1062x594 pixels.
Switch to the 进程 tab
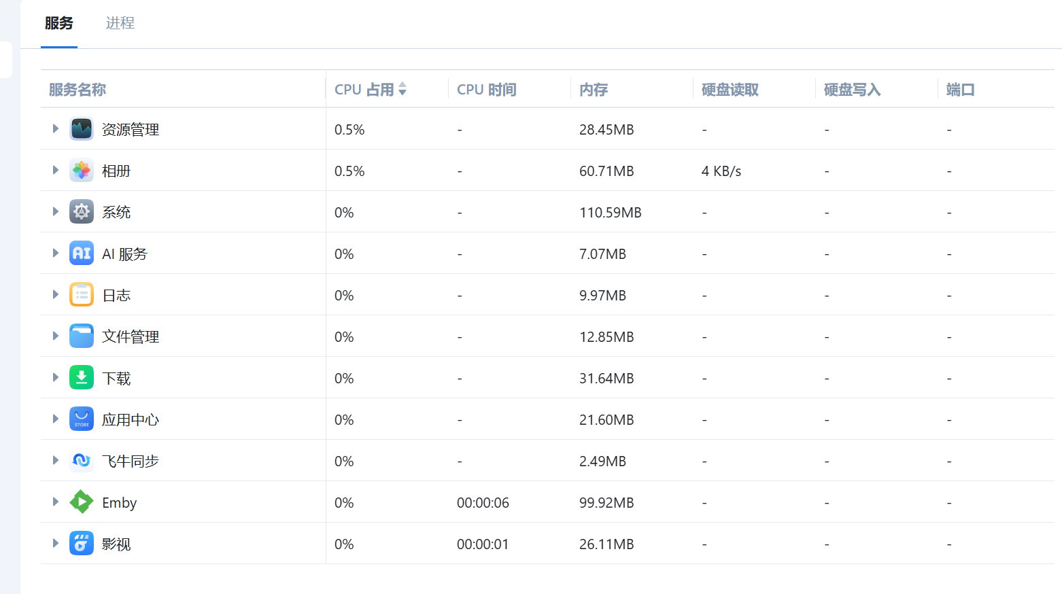[120, 23]
